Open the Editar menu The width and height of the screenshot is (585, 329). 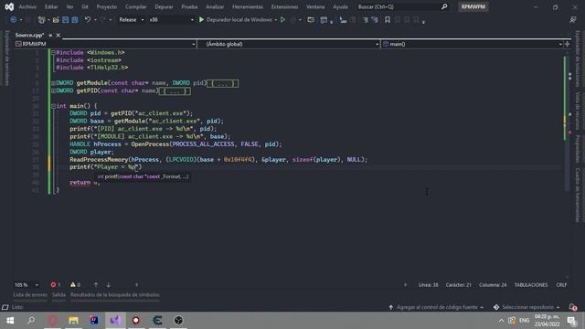(51, 6)
